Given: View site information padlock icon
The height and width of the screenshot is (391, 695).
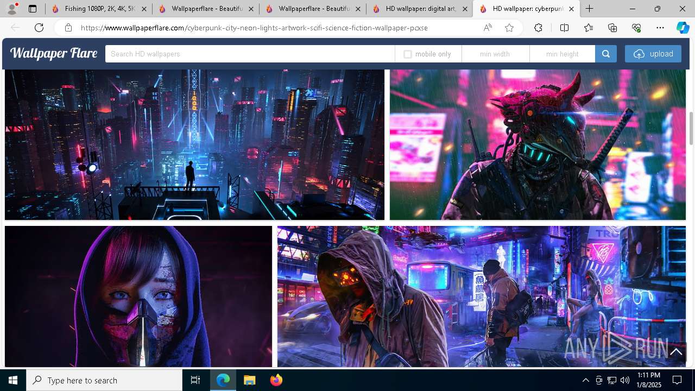Looking at the screenshot, I should [x=68, y=28].
